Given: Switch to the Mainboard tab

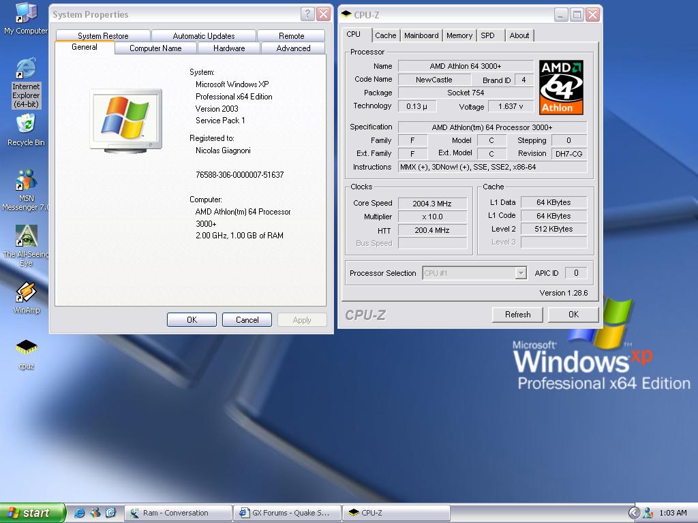Looking at the screenshot, I should (x=421, y=35).
